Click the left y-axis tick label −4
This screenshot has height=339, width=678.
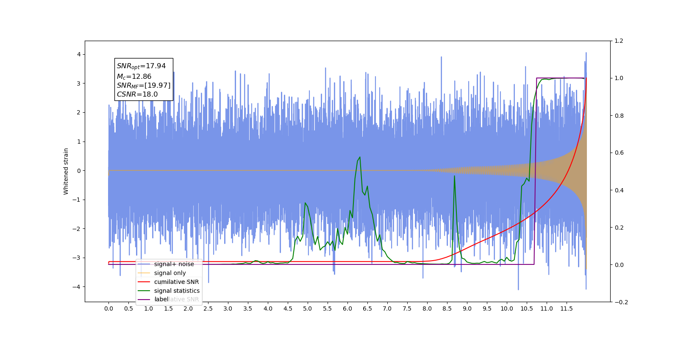[x=76, y=287]
